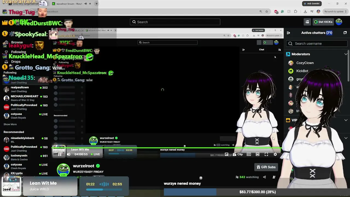The image size is (350, 197).
Task: Mute the wurzelroot Stream browser tab
Action: [86, 4]
